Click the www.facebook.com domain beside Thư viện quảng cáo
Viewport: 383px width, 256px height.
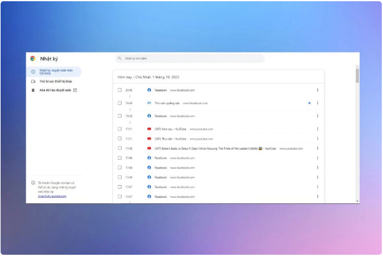tap(195, 103)
